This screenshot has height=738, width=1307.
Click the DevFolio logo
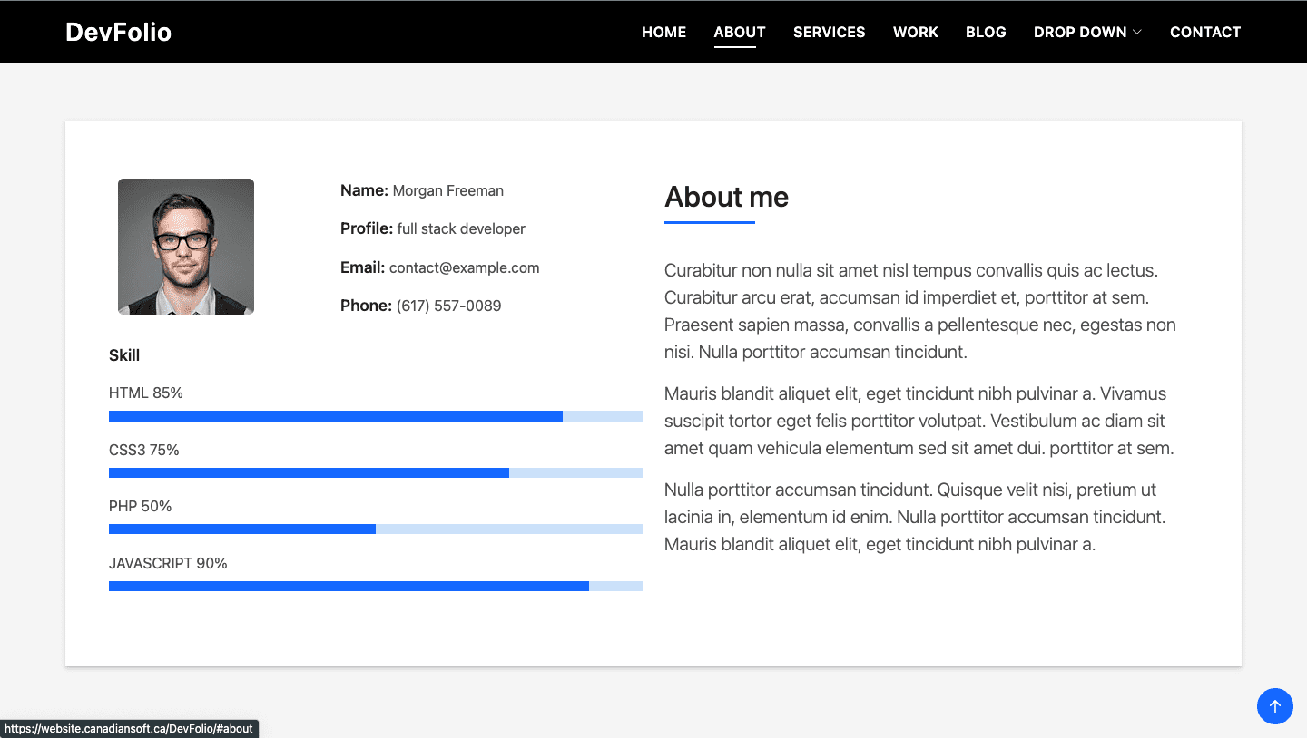118,31
